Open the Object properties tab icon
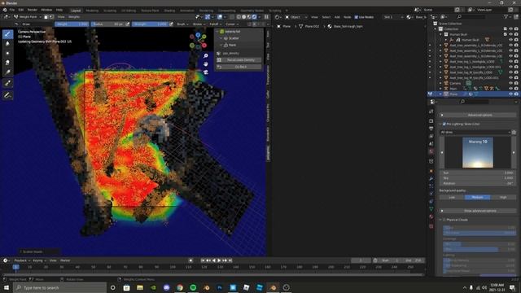This screenshot has height=293, width=521. 431,171
